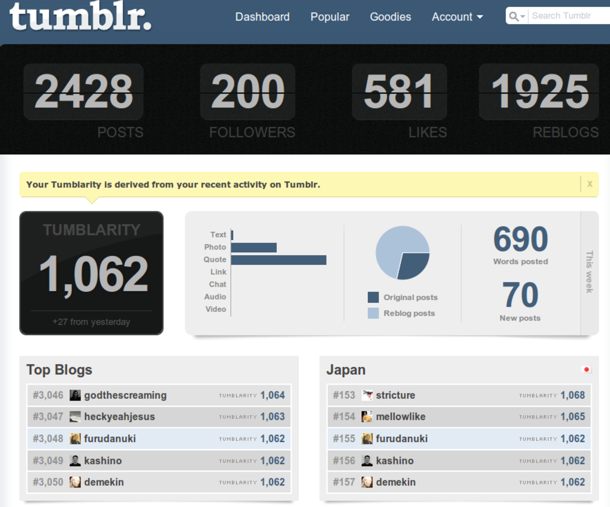Click the Tumblarity 1,062 score box
610x507 pixels.
pos(91,273)
